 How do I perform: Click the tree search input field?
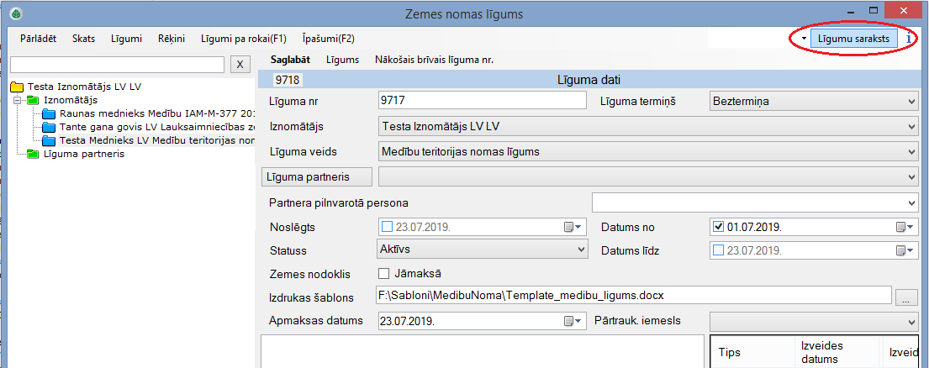pyautogui.click(x=118, y=65)
